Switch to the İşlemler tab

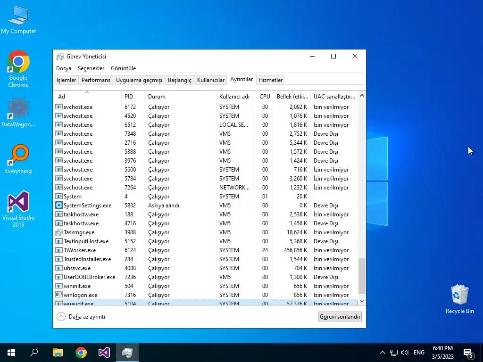click(x=66, y=80)
